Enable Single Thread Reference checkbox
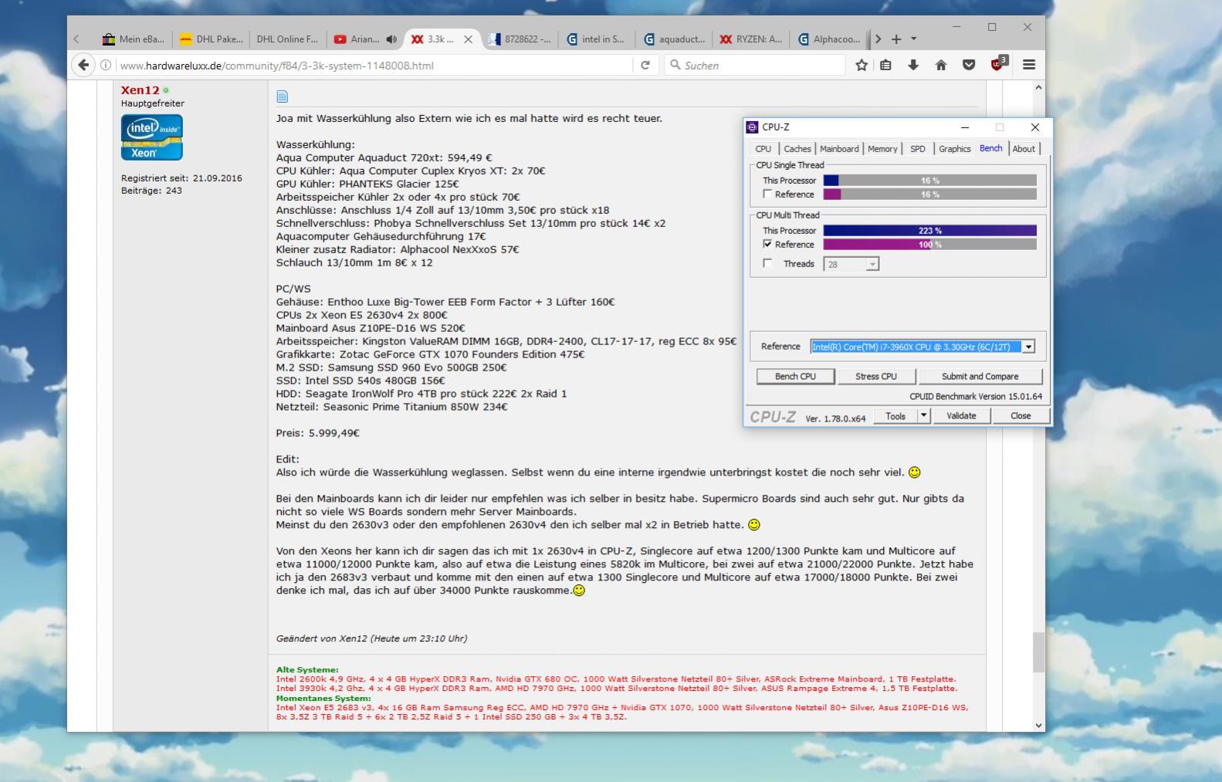This screenshot has height=782, width=1222. [x=767, y=194]
